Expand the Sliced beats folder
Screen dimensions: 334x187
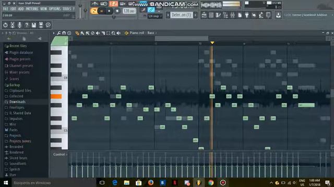click(16, 158)
